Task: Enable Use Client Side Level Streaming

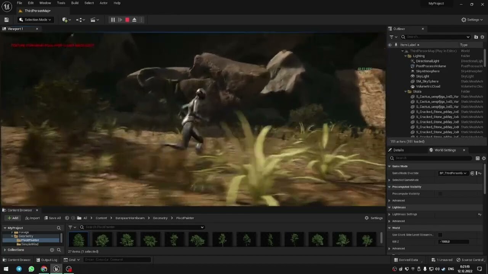Action: [x=441, y=235]
